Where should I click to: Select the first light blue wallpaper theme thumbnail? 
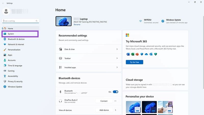pyautogui.click(x=133, y=107)
